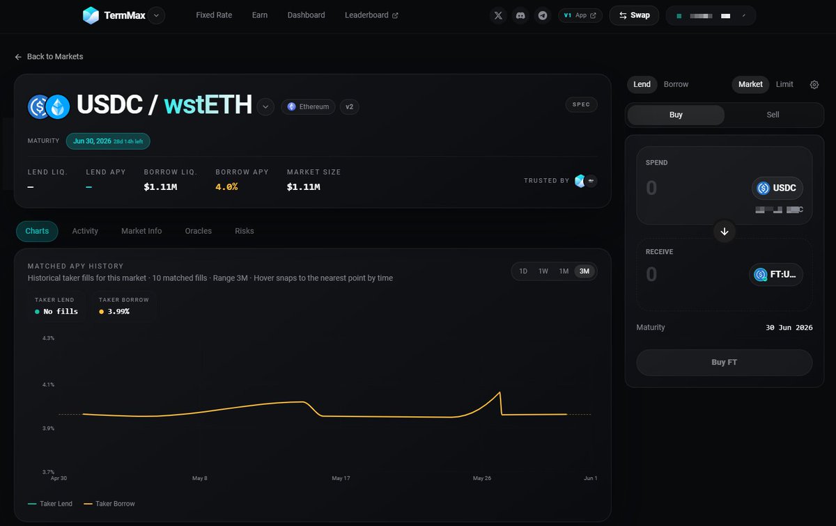Viewport: 836px width, 526px height.
Task: Open the wallet account dropdown
Action: click(x=711, y=15)
